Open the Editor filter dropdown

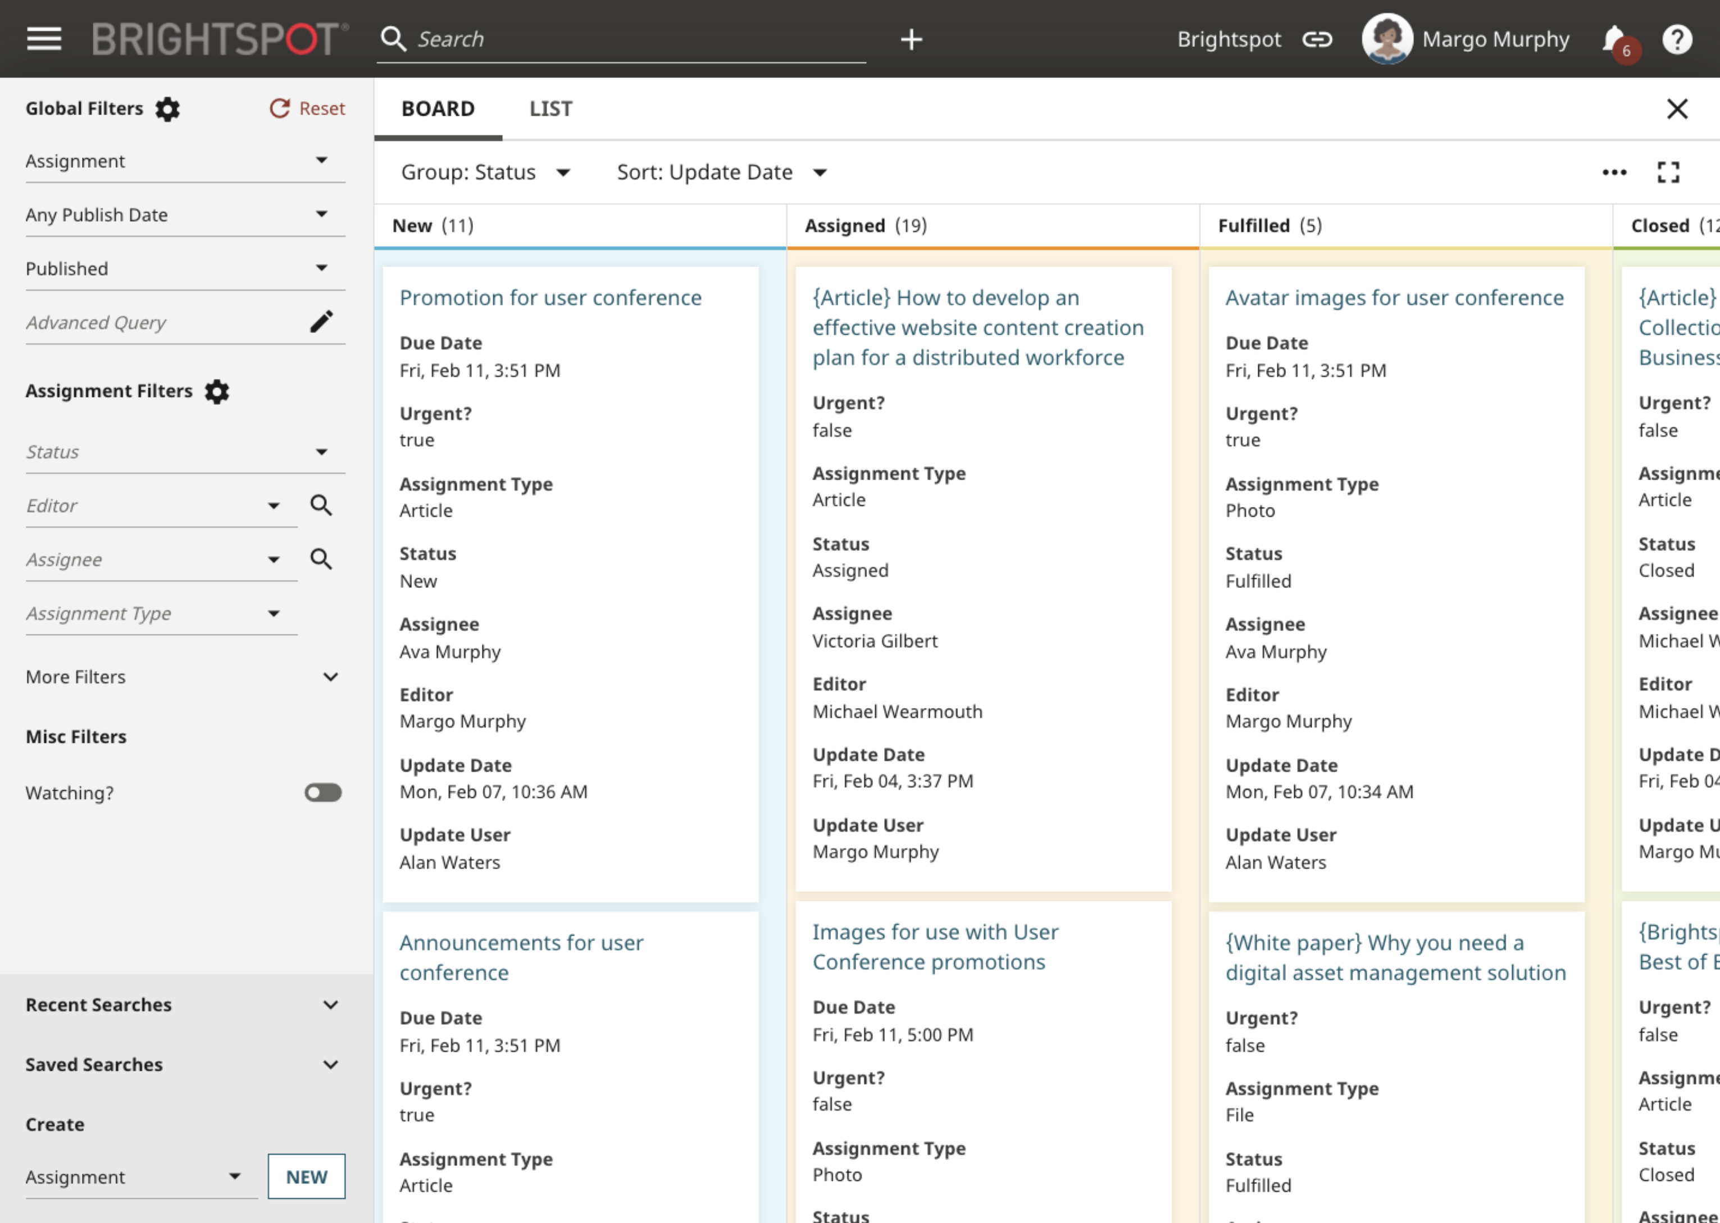click(161, 505)
